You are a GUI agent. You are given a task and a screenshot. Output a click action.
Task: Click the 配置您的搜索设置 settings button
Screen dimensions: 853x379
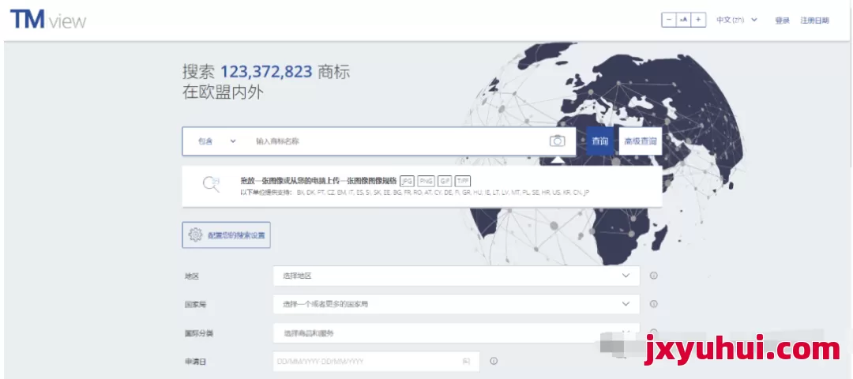(227, 235)
